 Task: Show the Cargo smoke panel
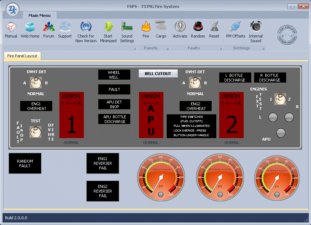161,27
